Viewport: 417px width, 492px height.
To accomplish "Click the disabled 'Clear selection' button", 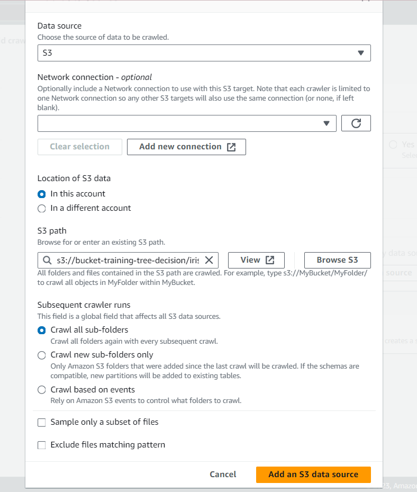I will click(x=79, y=147).
